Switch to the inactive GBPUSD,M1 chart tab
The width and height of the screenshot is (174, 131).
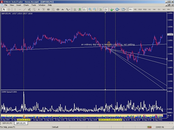tap(7, 123)
